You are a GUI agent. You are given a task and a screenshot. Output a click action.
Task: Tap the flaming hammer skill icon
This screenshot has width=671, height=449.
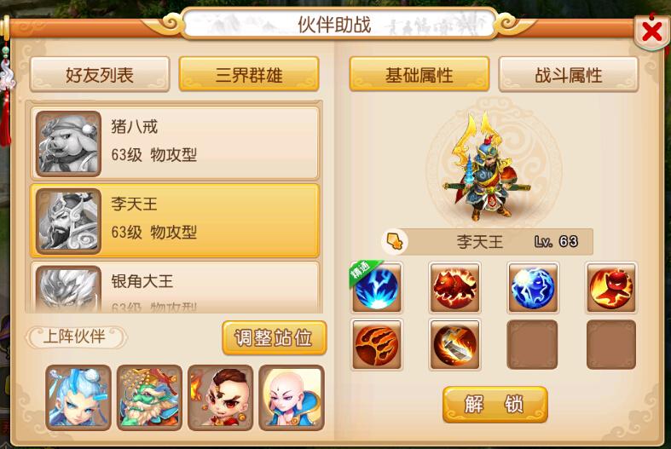pyautogui.click(x=454, y=345)
